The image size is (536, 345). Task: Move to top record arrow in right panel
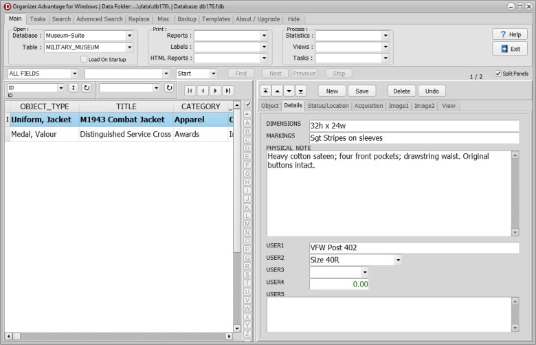(x=265, y=91)
